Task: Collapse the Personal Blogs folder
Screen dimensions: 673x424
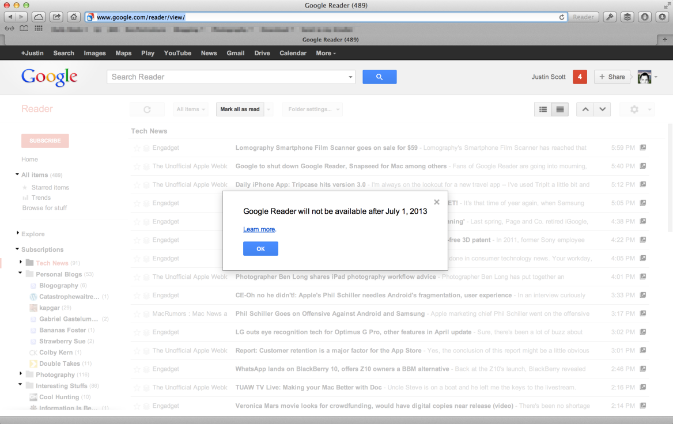Action: click(x=20, y=273)
